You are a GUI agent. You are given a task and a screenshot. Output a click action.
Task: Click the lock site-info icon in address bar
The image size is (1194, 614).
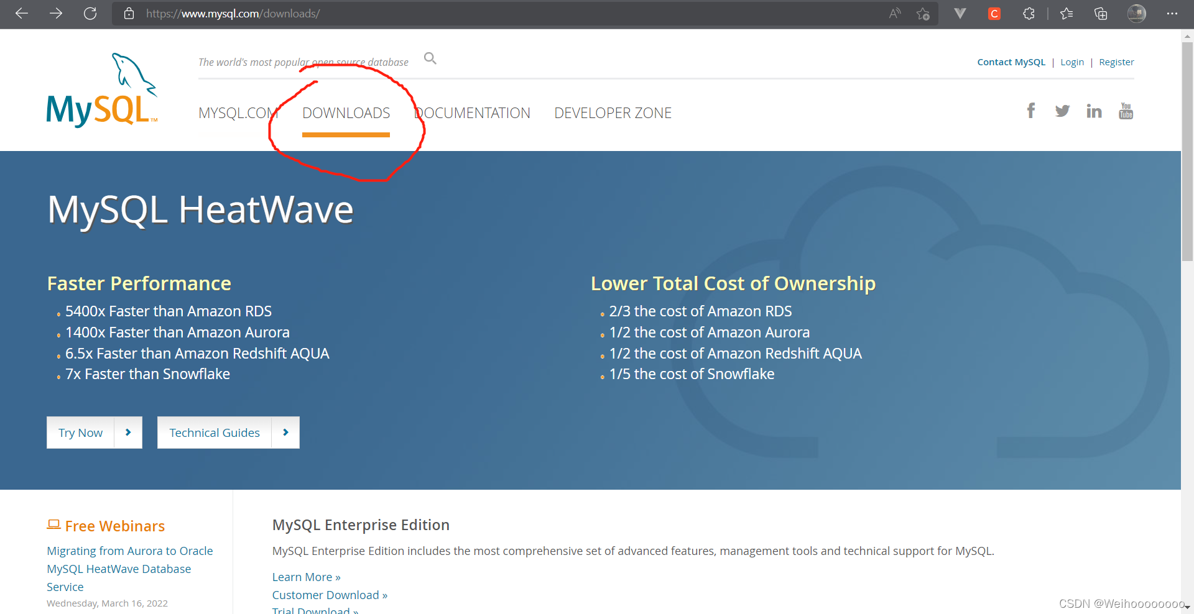tap(129, 13)
